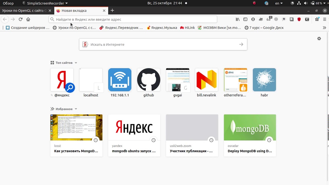This screenshot has height=185, width=329.
Task: Click the extension icon with 0 badge
Action: [269, 19]
